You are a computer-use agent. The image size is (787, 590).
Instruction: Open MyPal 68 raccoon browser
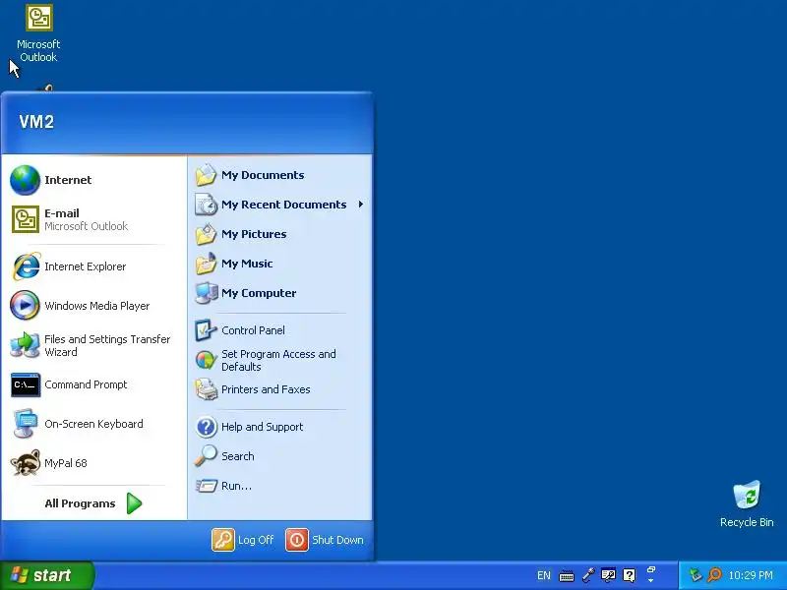93,463
